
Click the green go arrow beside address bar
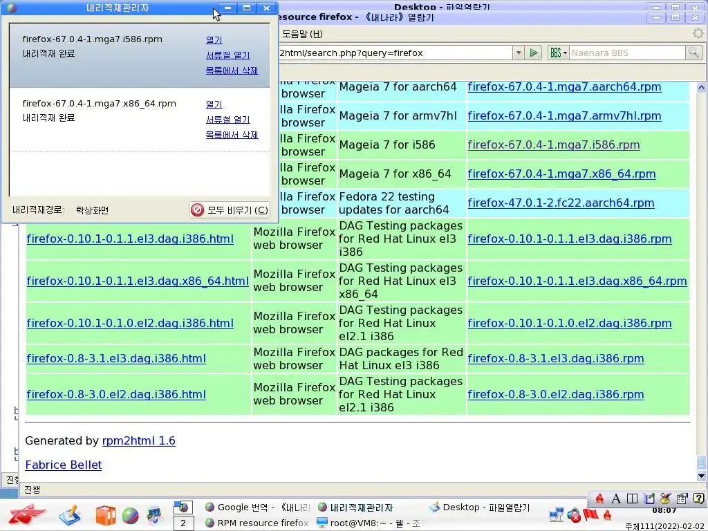pyautogui.click(x=534, y=53)
